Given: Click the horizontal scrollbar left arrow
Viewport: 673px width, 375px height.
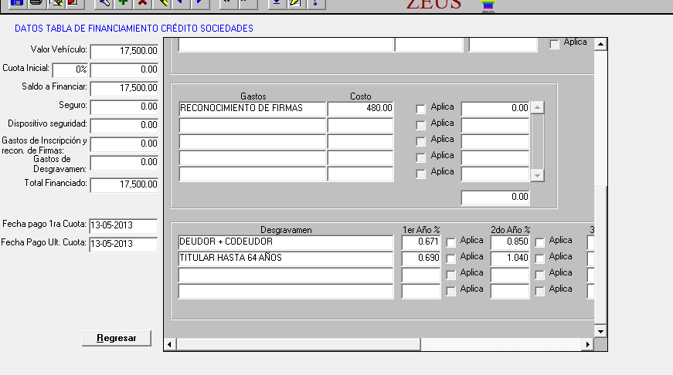Looking at the screenshot, I should (170, 344).
